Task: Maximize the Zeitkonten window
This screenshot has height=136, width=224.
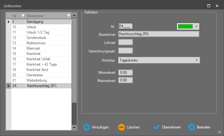Action: (209, 6)
